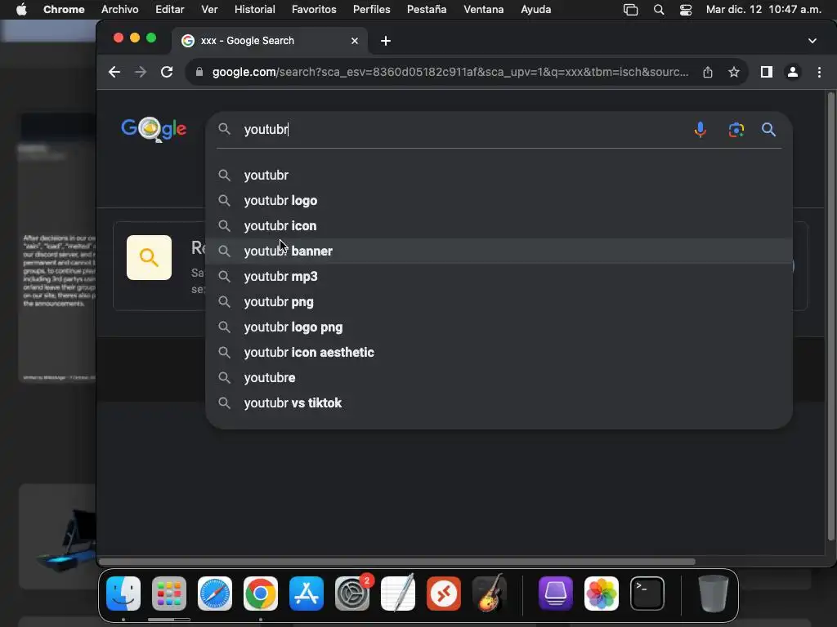The width and height of the screenshot is (837, 627).
Task: Click the horizontal scrollbar at window bottom
Action: tap(397, 562)
